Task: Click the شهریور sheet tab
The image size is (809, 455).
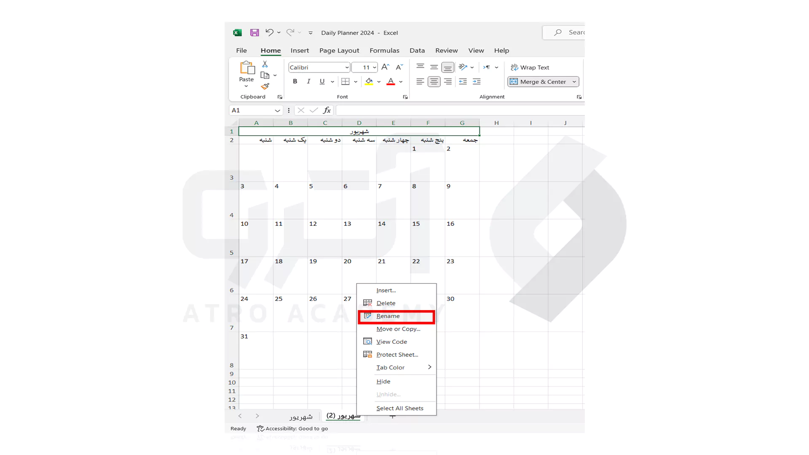Action: pyautogui.click(x=300, y=416)
